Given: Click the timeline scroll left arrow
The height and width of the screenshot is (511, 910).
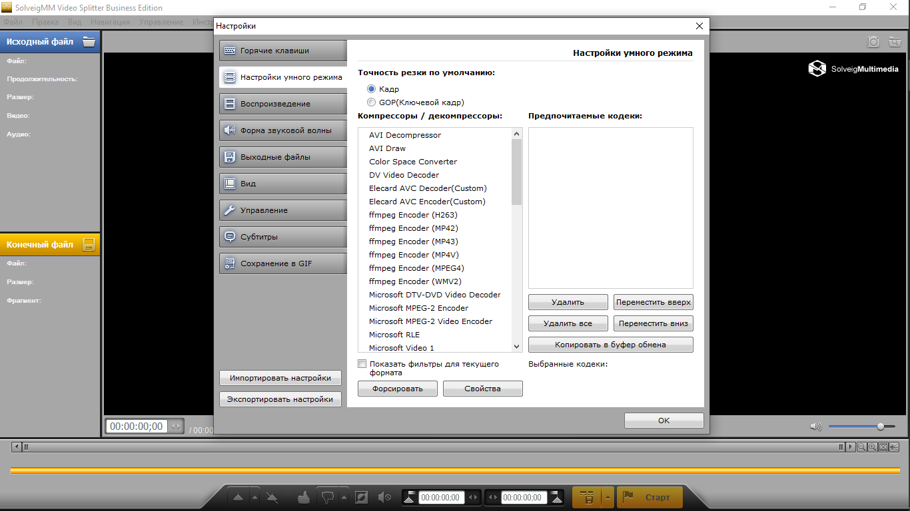Looking at the screenshot, I should (x=17, y=447).
